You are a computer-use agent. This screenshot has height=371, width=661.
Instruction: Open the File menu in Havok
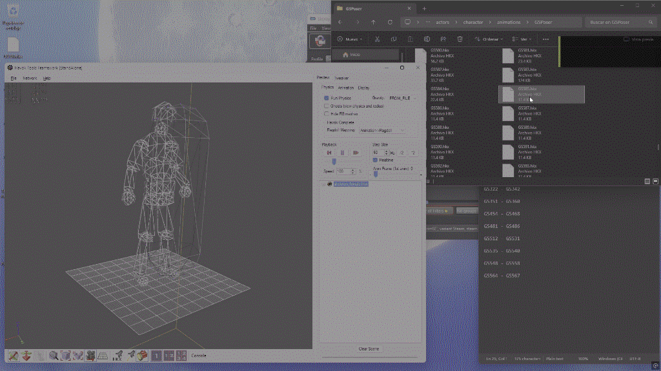[14, 78]
